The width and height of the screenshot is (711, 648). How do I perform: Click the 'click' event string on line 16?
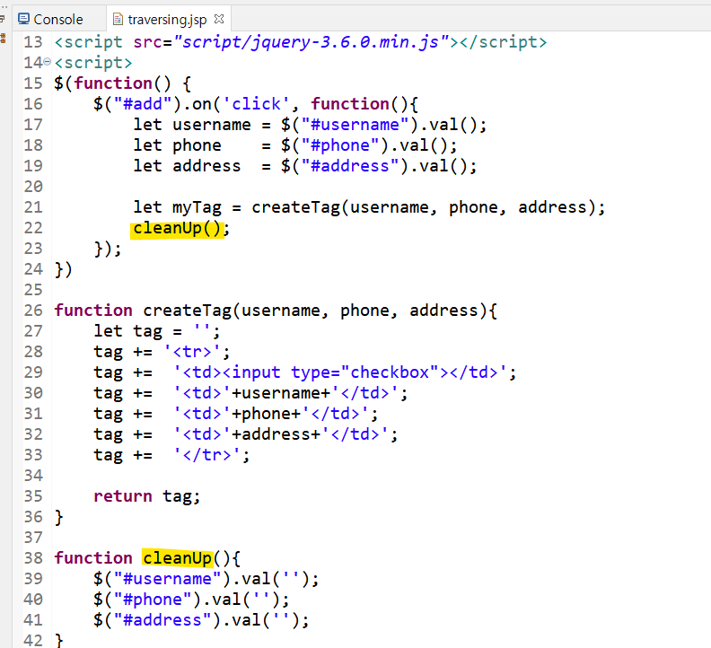256,104
